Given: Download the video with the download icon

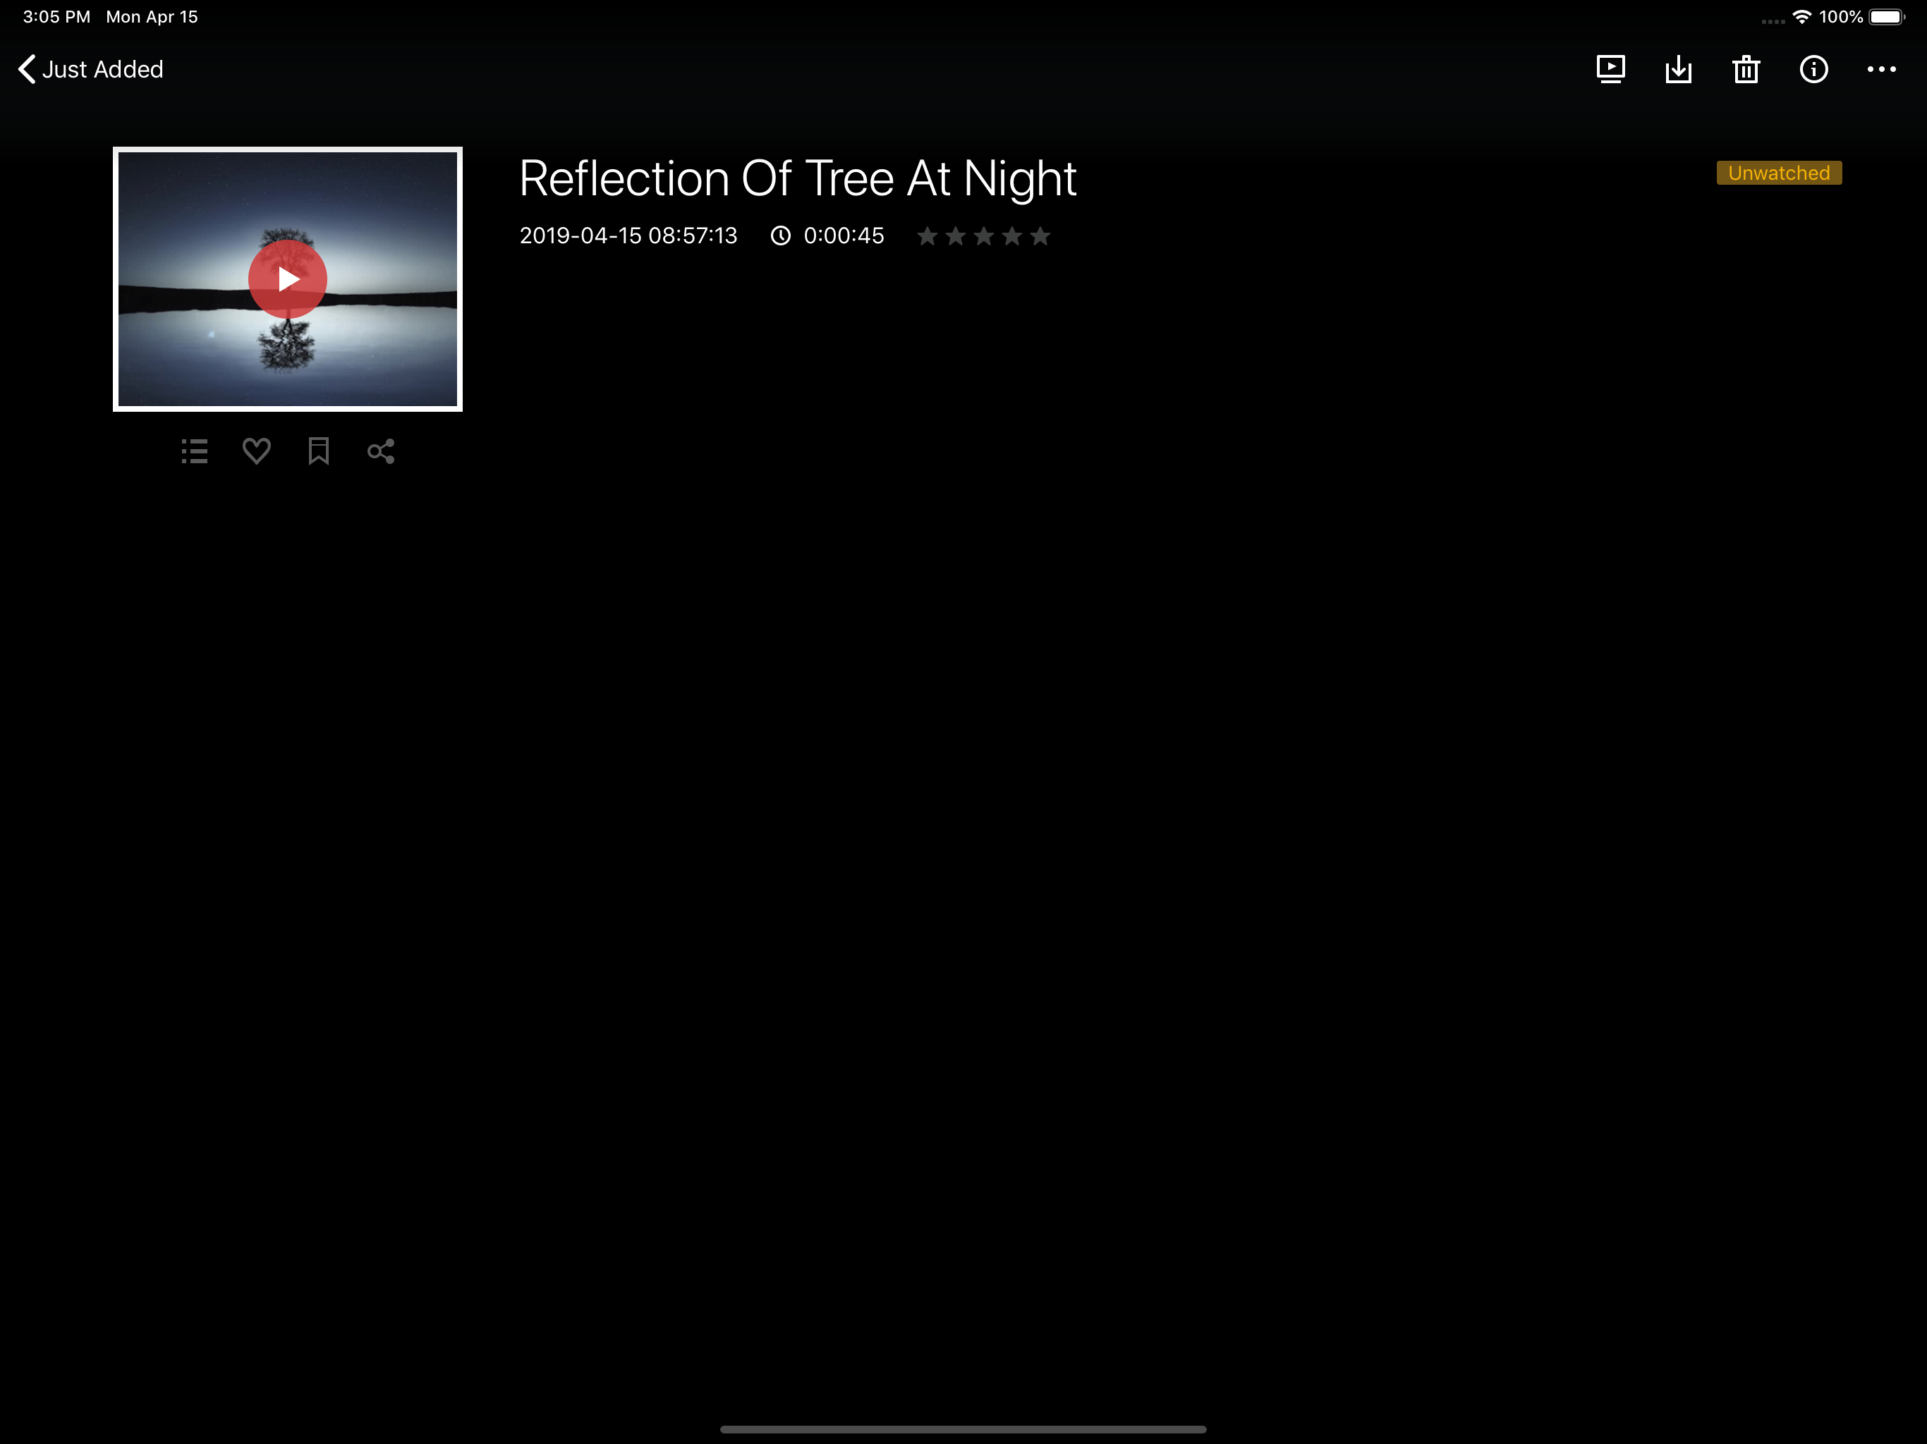Looking at the screenshot, I should [1678, 69].
